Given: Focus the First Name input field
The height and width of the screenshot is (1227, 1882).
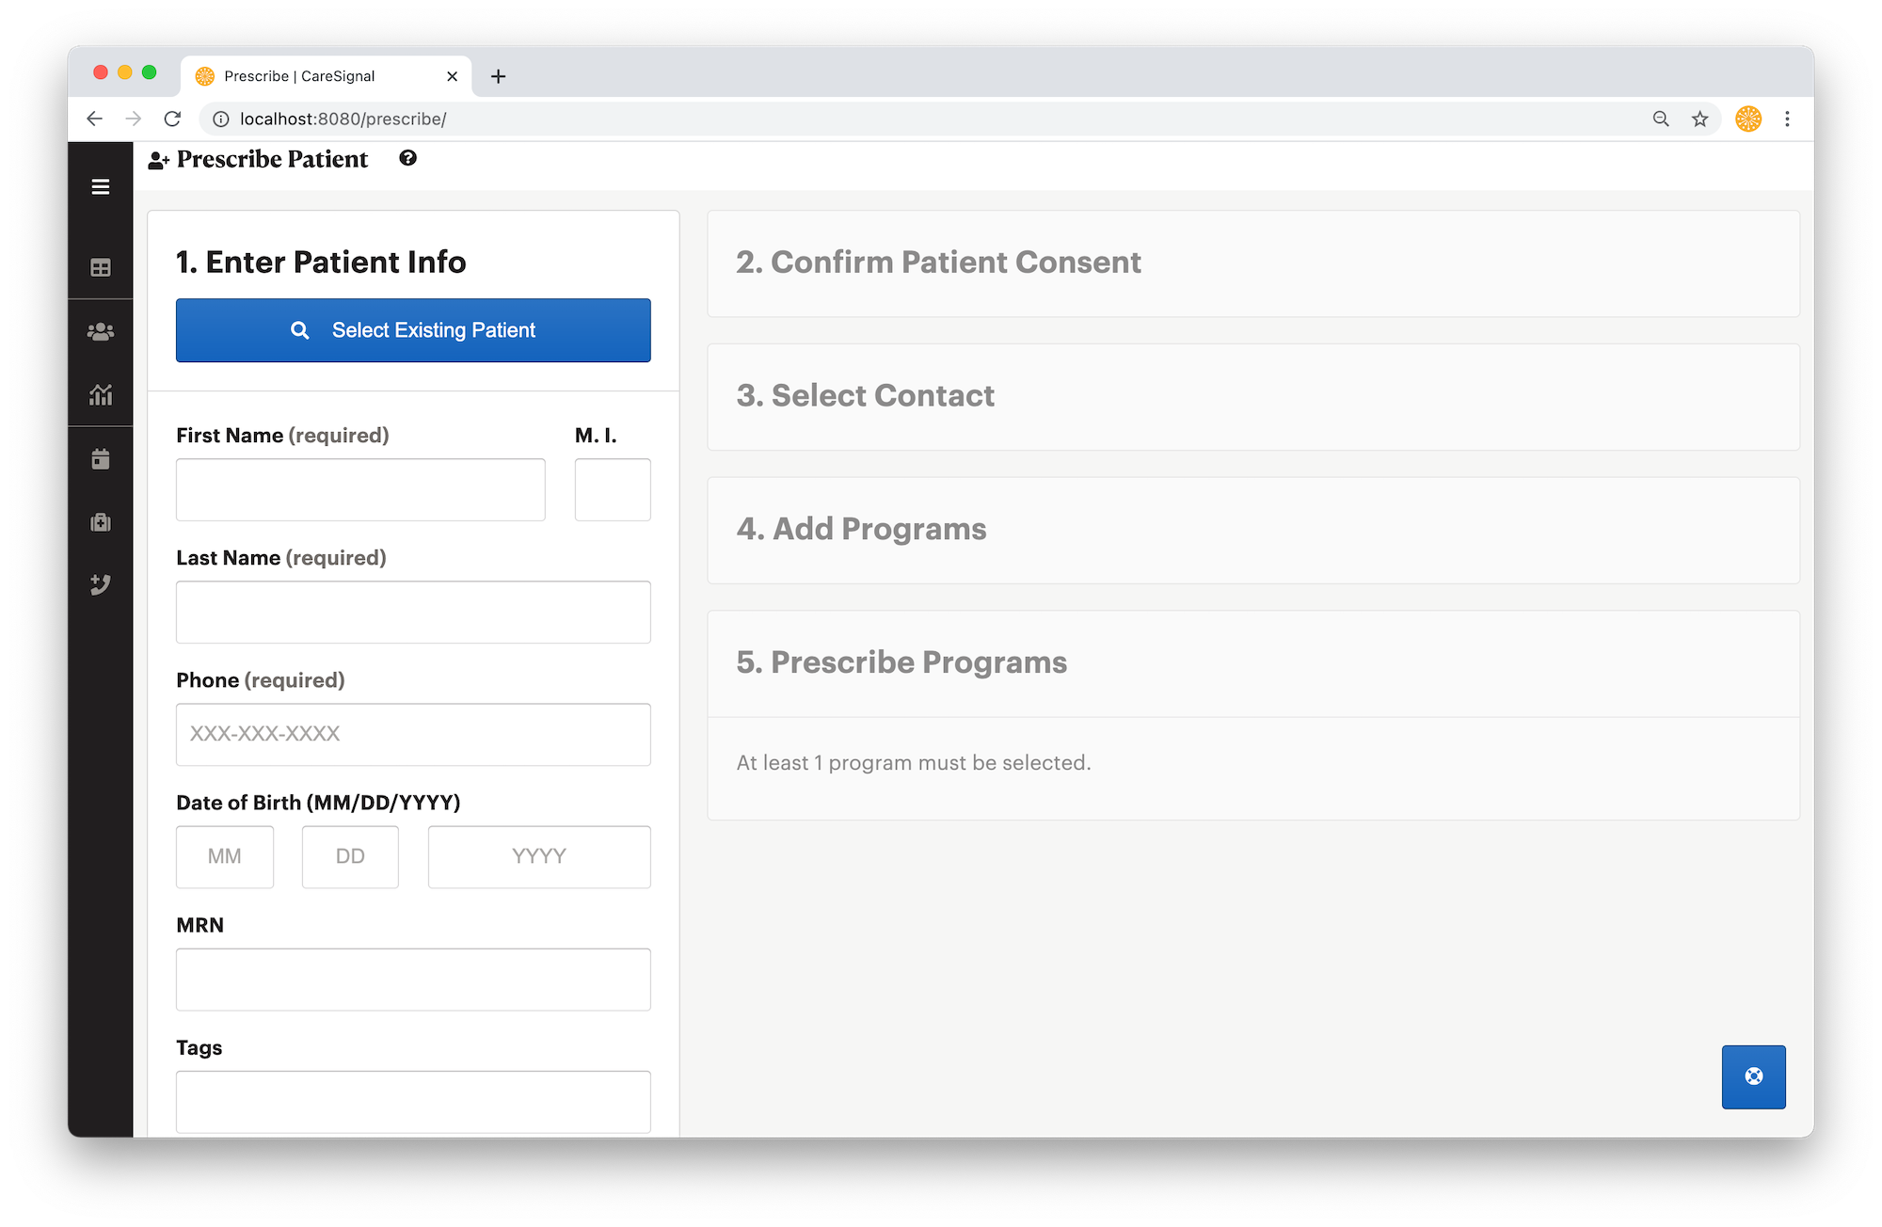Looking at the screenshot, I should tap(360, 489).
